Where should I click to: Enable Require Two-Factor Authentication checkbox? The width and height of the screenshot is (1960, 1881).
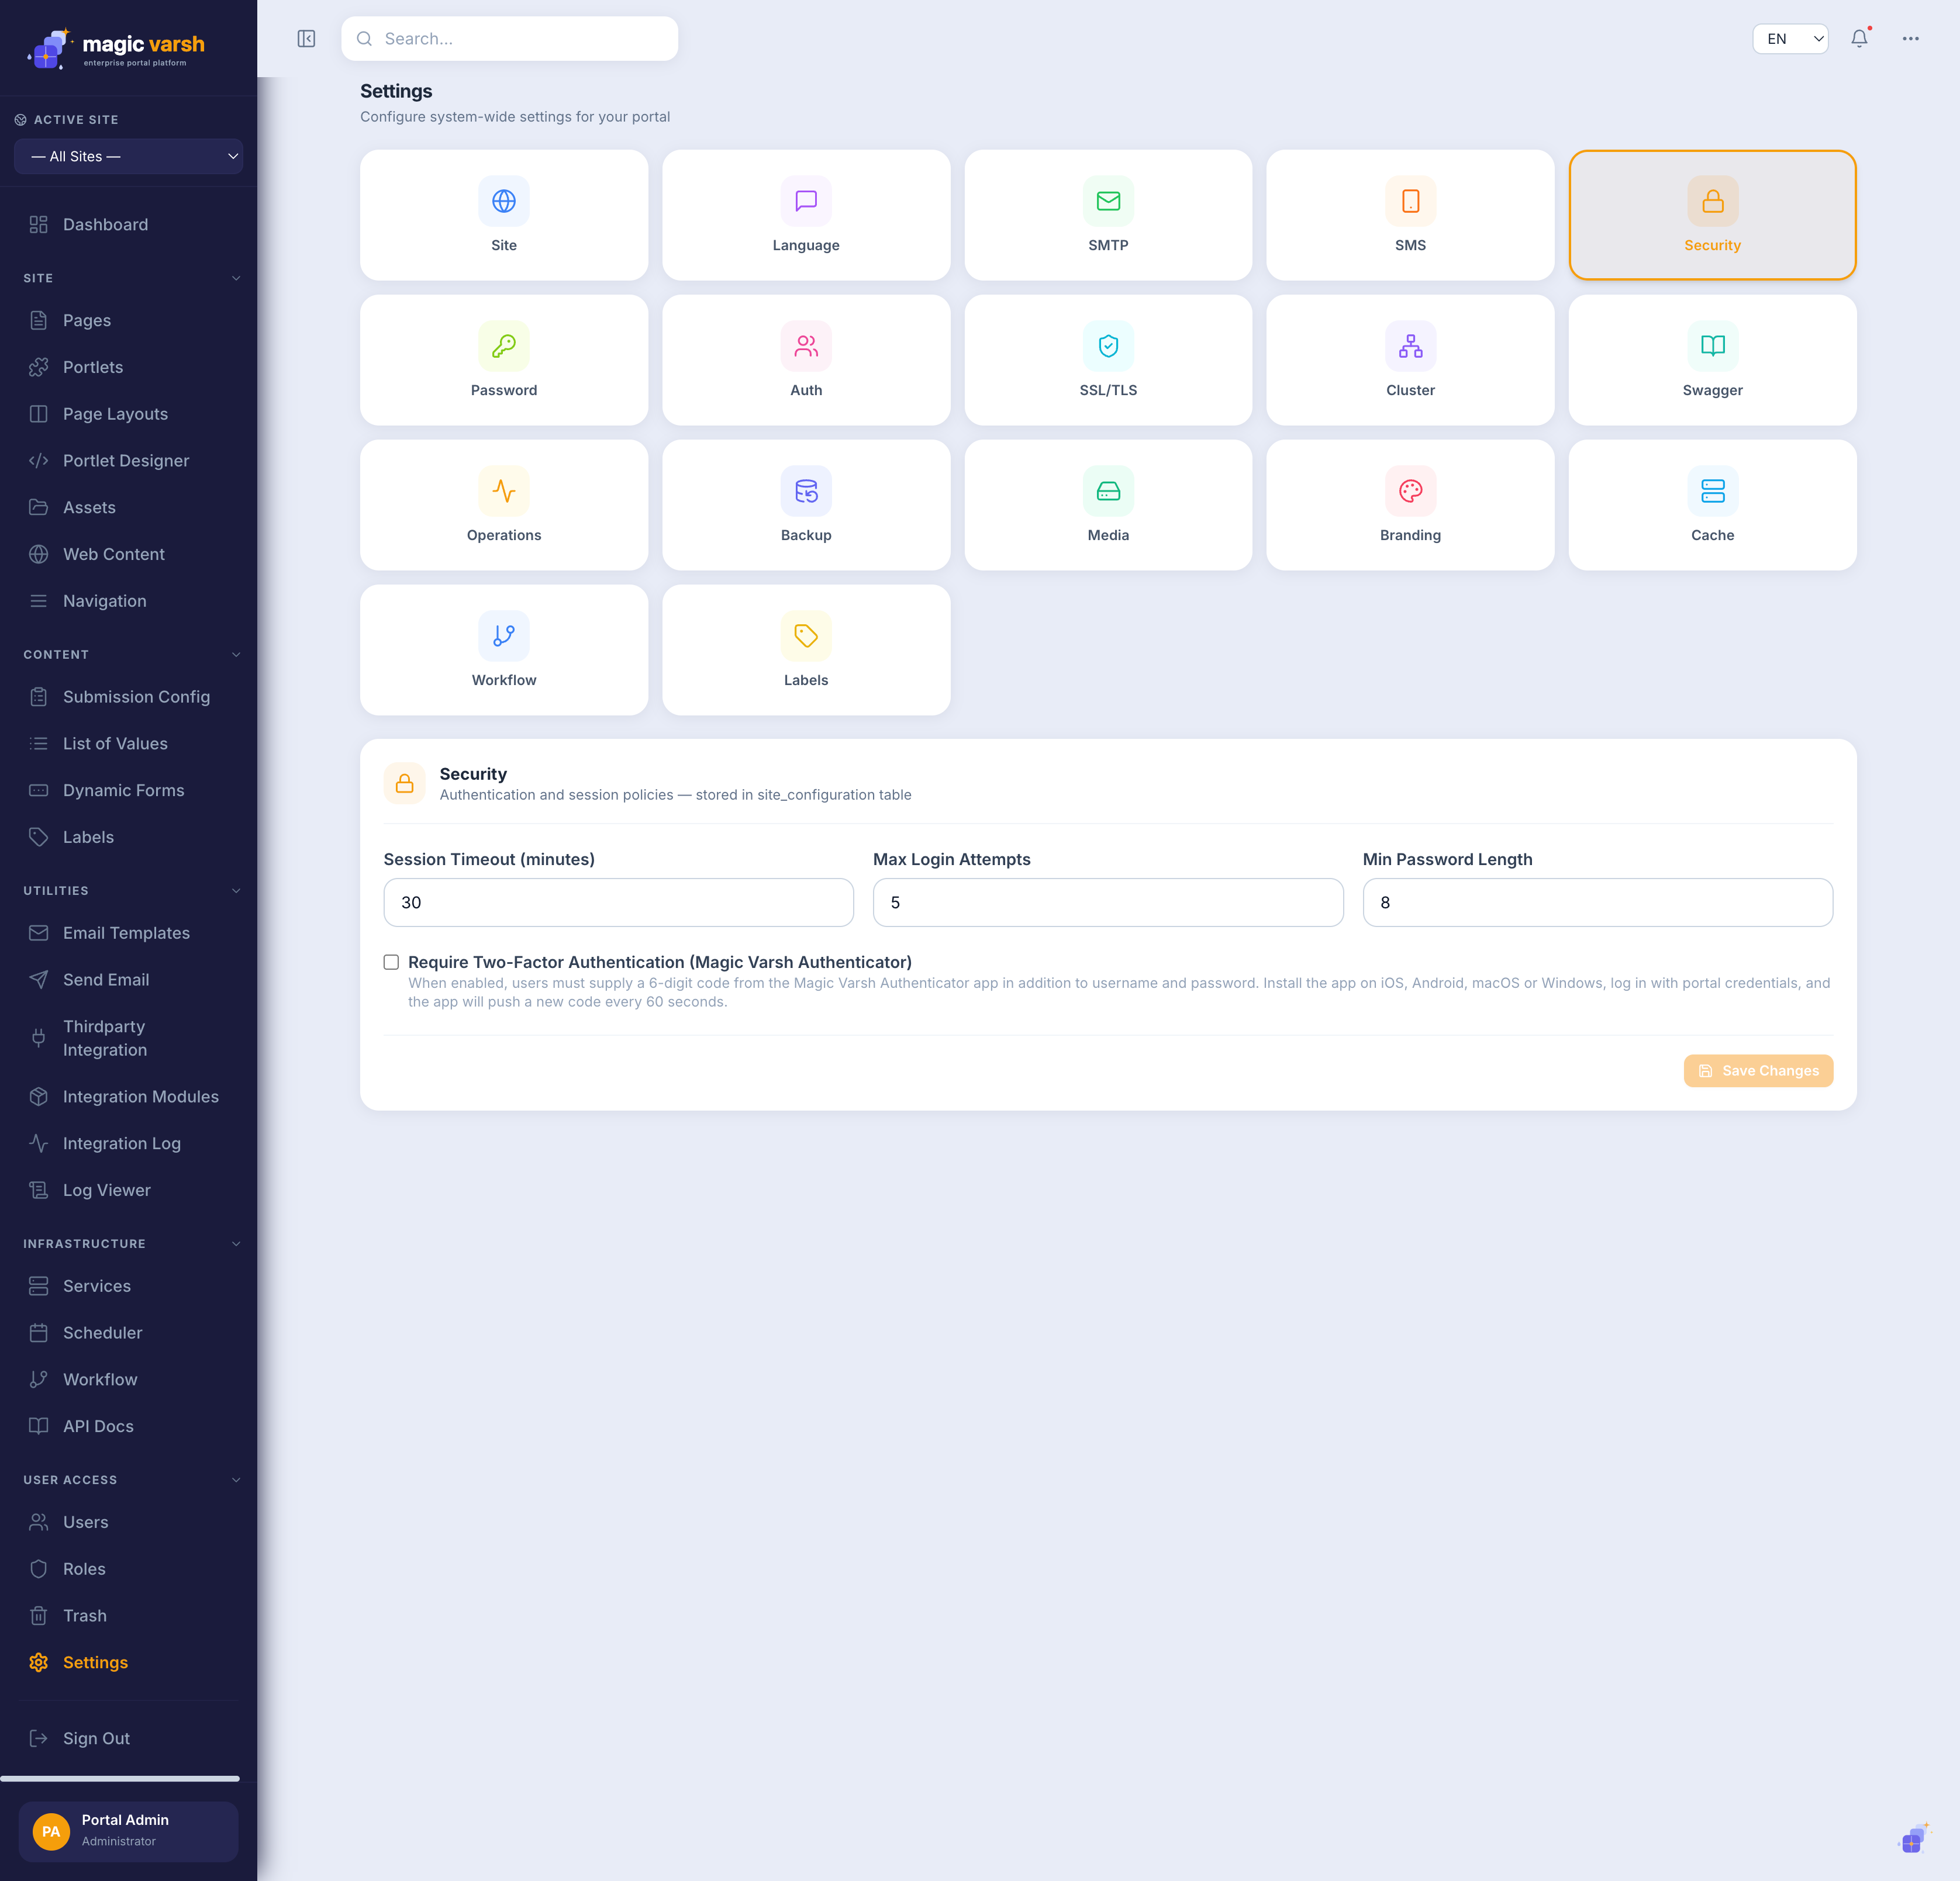(x=391, y=963)
